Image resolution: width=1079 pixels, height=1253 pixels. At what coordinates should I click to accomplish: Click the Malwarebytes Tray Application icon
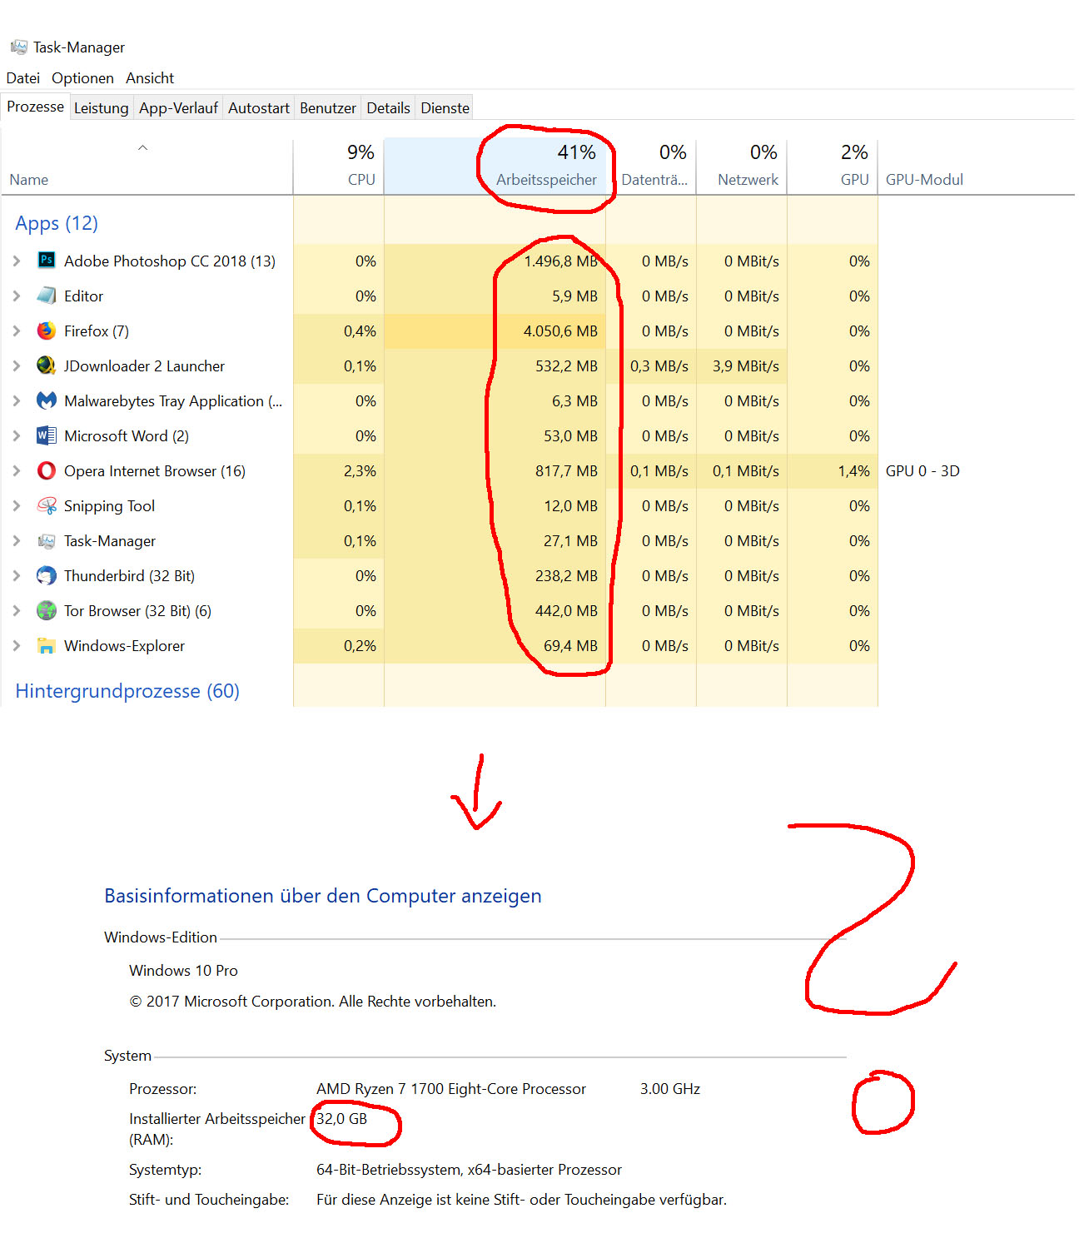(x=46, y=400)
